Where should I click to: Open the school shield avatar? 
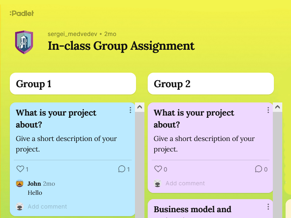pos(24,42)
